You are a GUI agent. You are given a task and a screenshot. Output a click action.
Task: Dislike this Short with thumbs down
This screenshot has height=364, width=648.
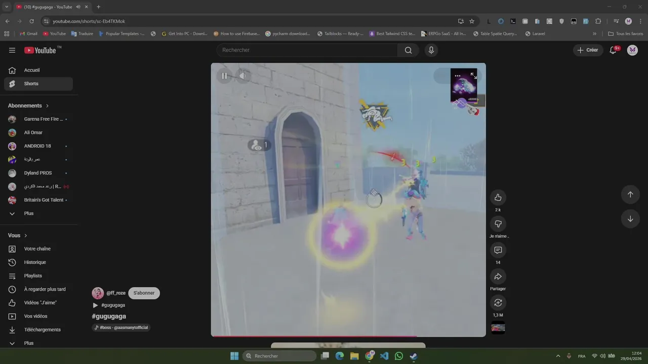pyautogui.click(x=498, y=224)
